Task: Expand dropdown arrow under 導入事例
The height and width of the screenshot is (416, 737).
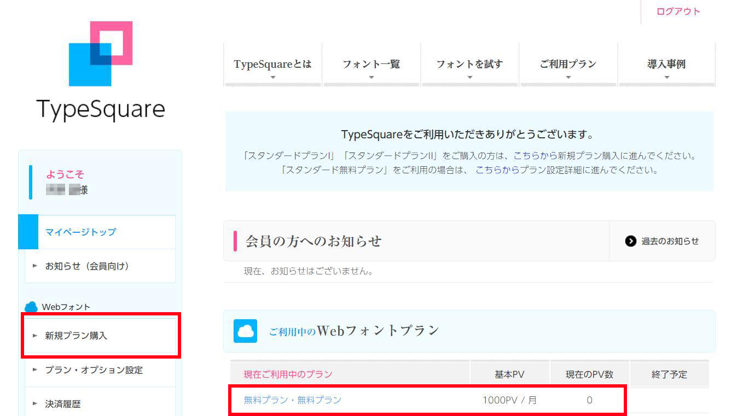Action: 666,78
